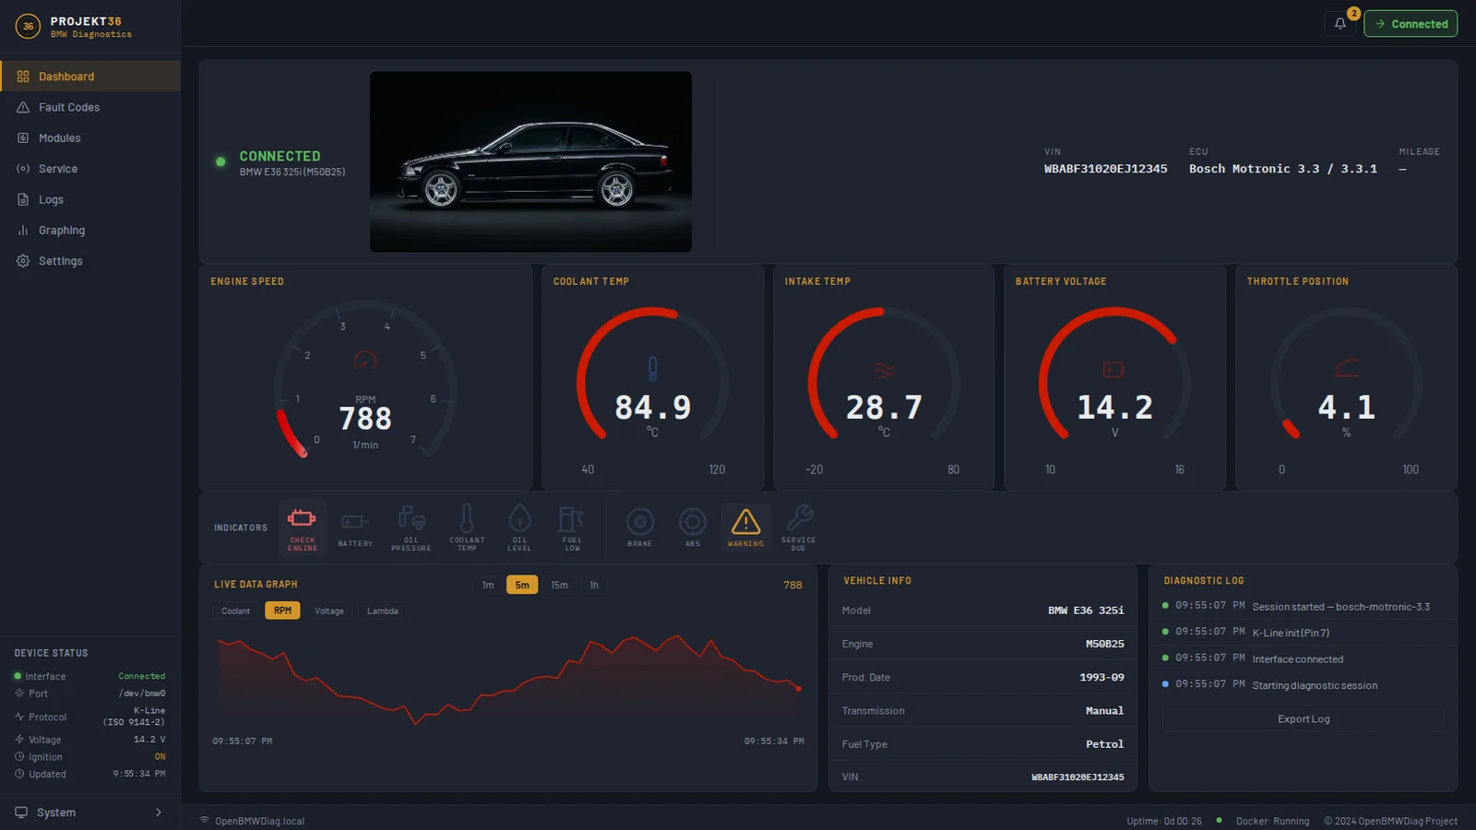Select the Coolant graph series
Viewport: 1476px width, 830px height.
[x=235, y=611]
